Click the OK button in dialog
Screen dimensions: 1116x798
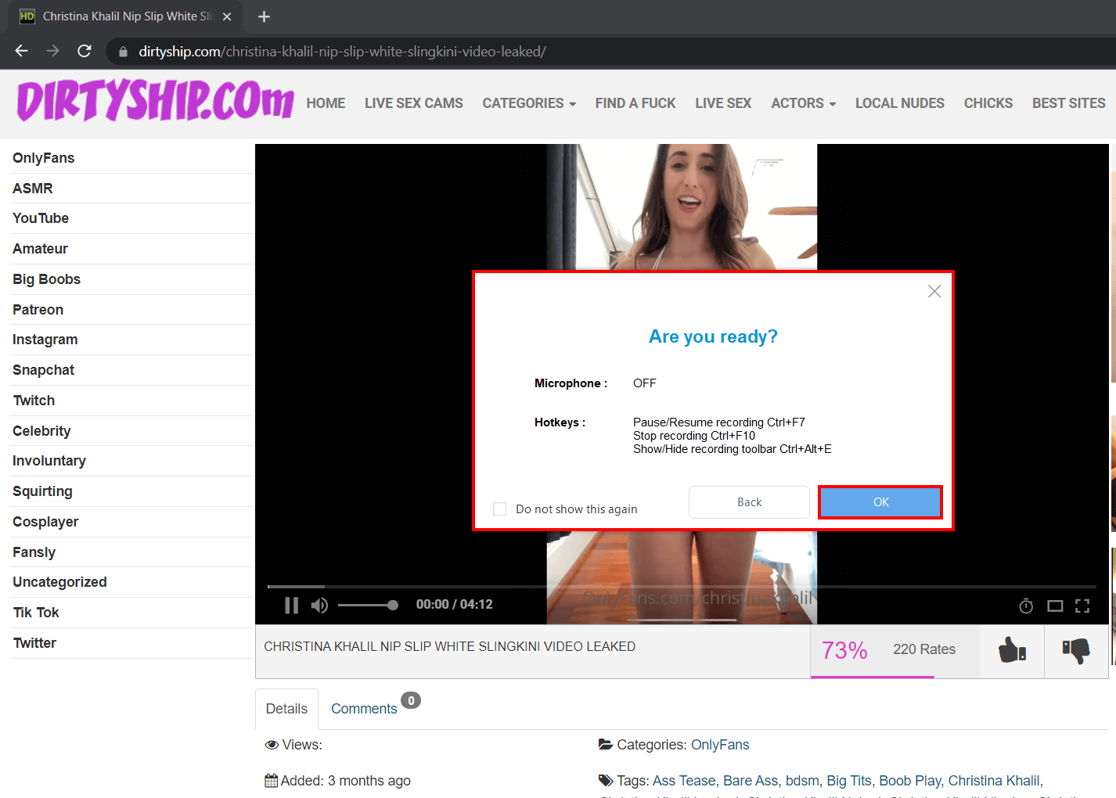(880, 502)
